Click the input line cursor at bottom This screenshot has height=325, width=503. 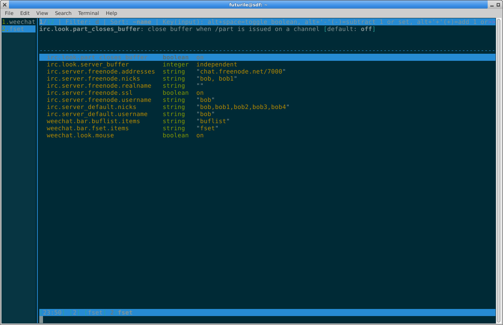pyautogui.click(x=41, y=320)
